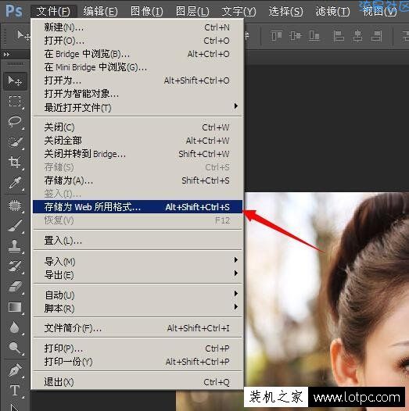
Task: Open the 文字(Y) menu
Action: [x=239, y=11]
